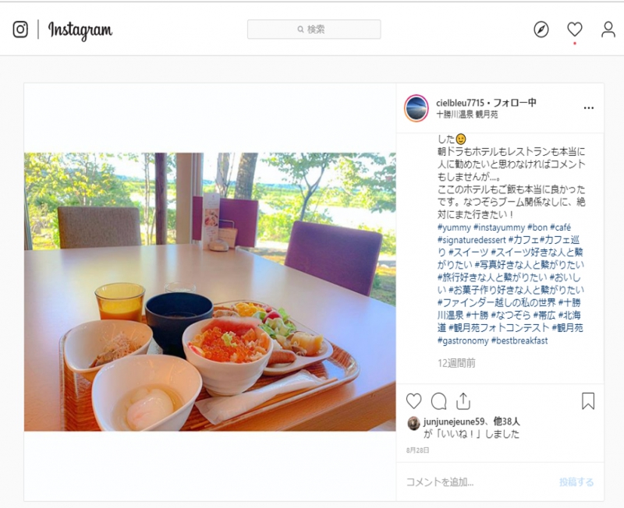Open location 十勝川温泉 観月苑
This screenshot has width=624, height=508.
click(x=467, y=115)
